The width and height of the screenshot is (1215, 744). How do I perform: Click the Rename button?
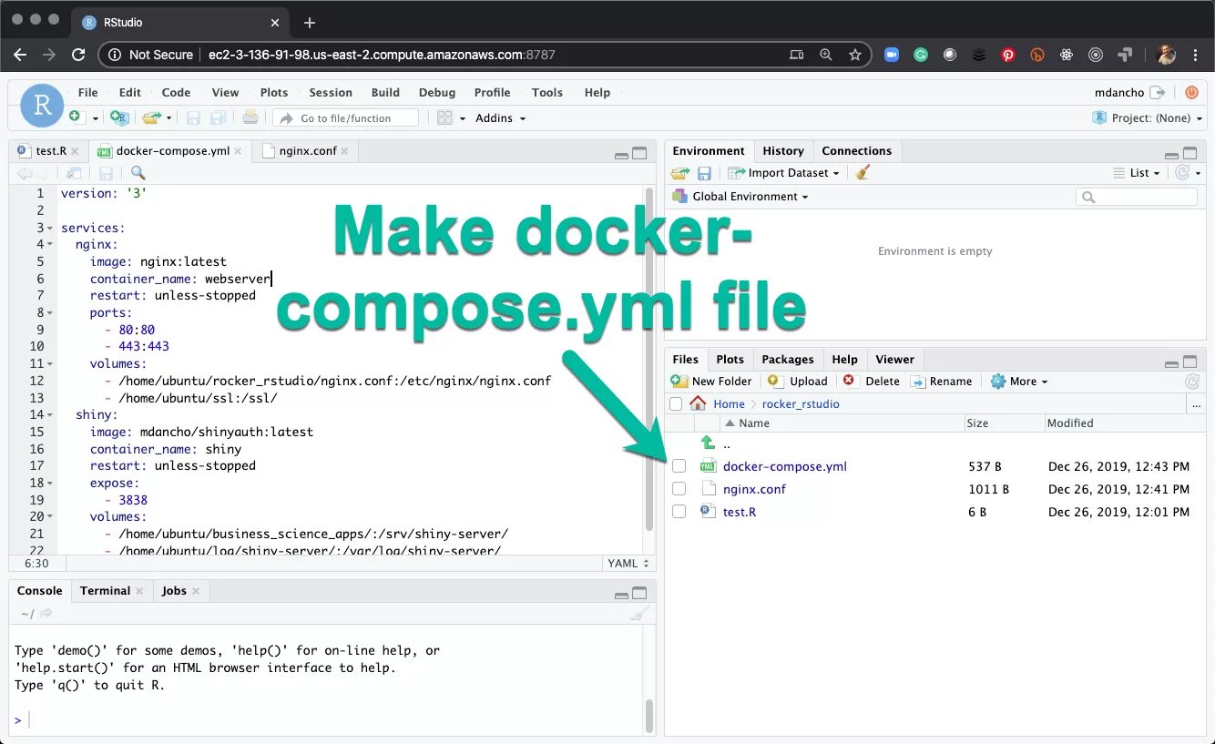[941, 382]
